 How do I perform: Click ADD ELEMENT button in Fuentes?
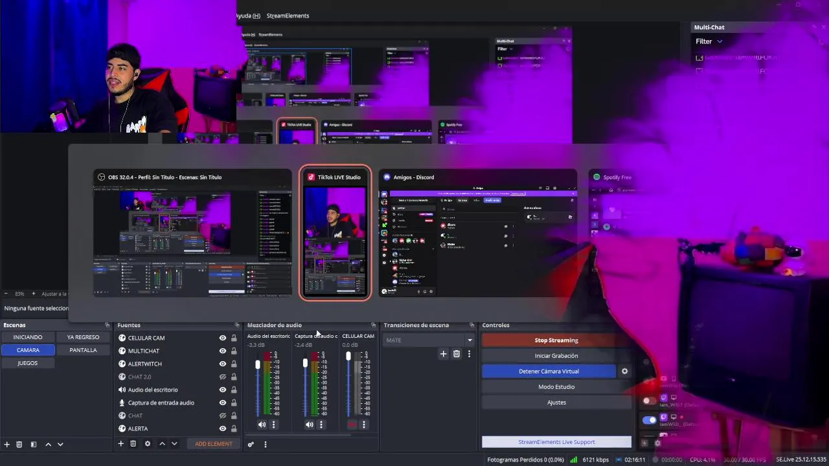point(214,444)
